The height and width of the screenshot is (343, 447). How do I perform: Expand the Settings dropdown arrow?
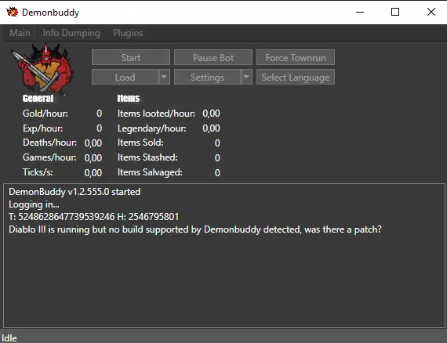(x=246, y=77)
